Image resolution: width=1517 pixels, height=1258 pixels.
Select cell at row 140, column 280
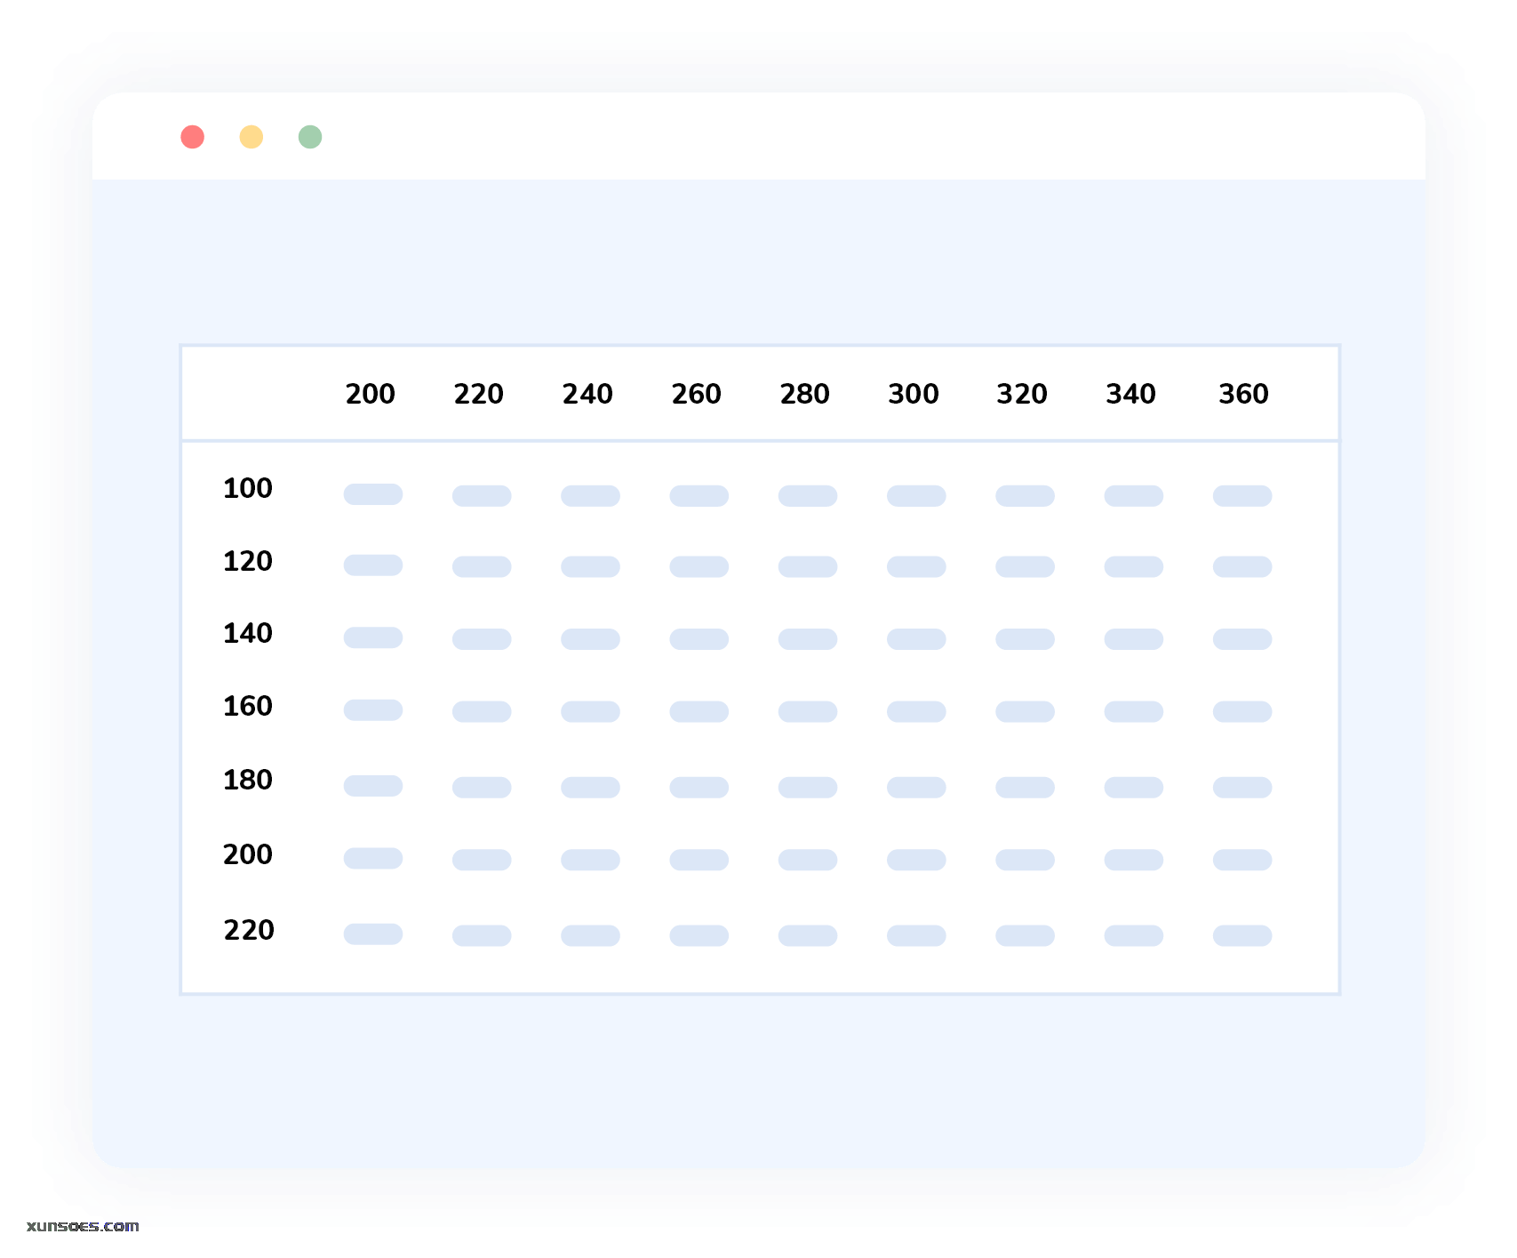[x=808, y=639]
